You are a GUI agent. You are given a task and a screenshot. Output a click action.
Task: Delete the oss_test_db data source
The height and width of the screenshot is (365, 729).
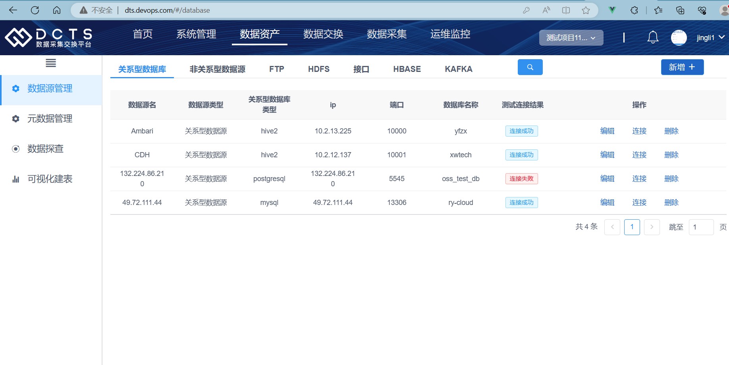coord(671,179)
